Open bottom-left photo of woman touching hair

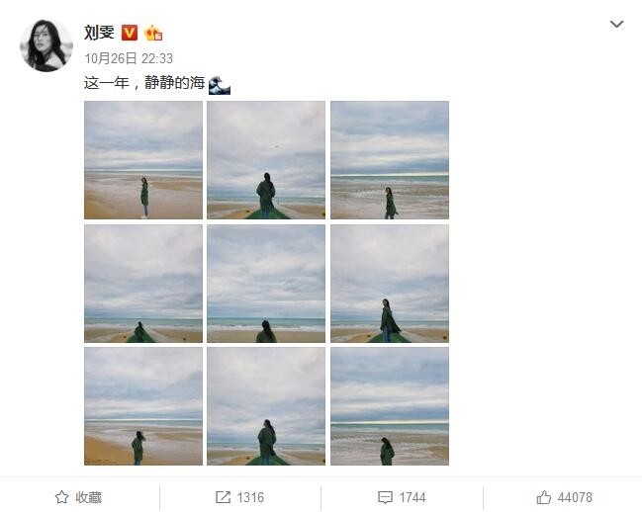click(x=143, y=406)
